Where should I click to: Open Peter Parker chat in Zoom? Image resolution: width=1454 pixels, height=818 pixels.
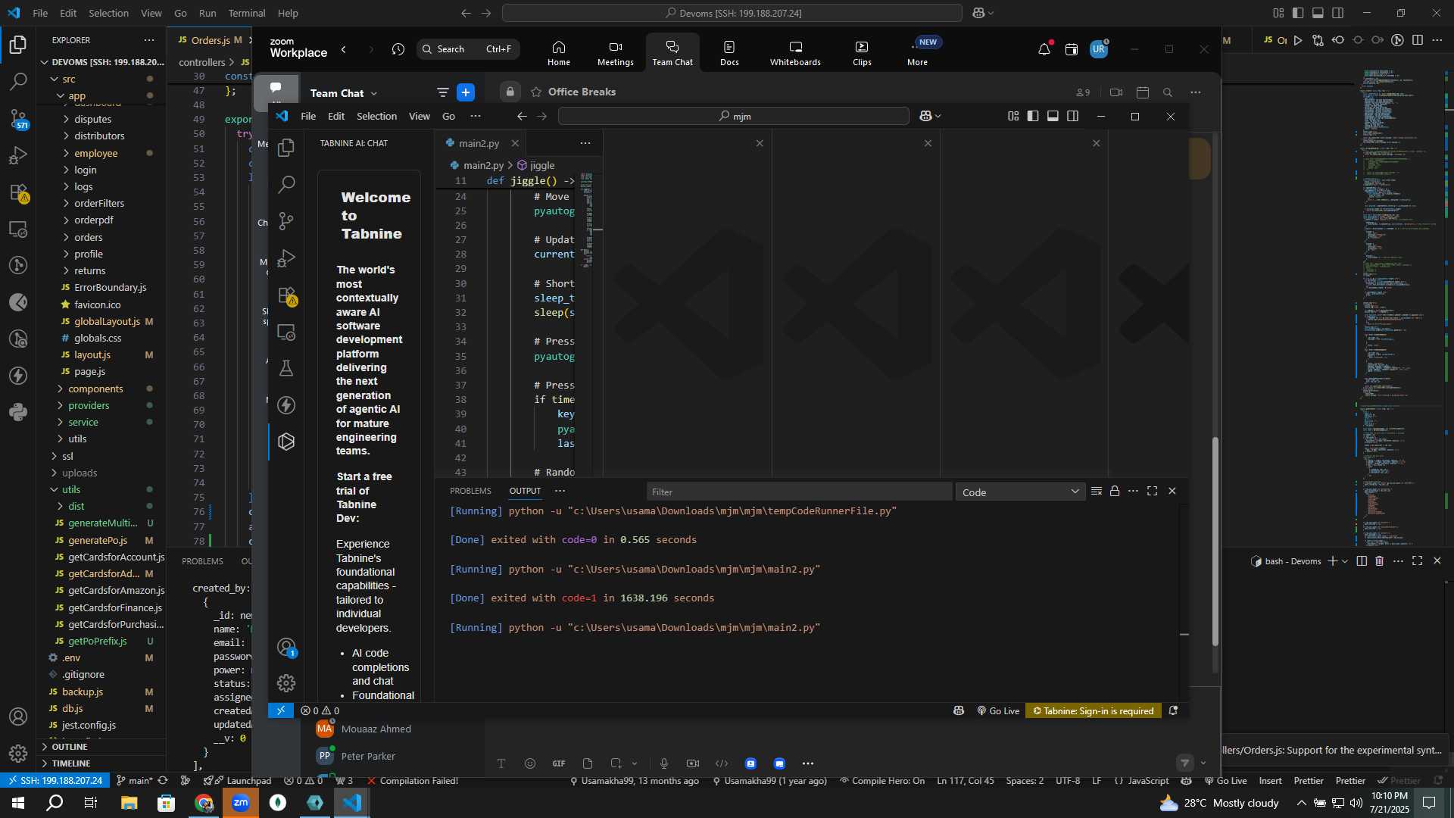click(368, 756)
